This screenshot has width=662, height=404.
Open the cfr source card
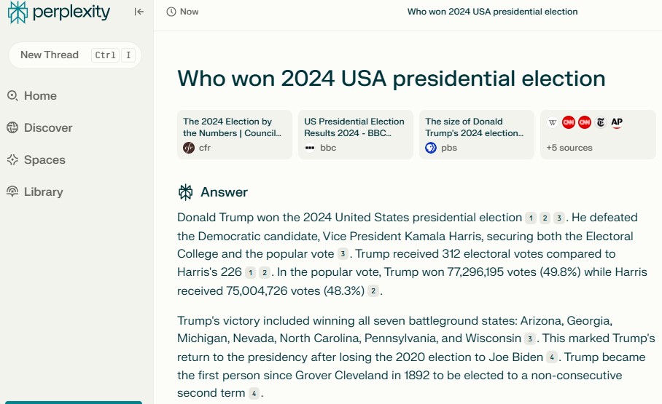(x=235, y=135)
